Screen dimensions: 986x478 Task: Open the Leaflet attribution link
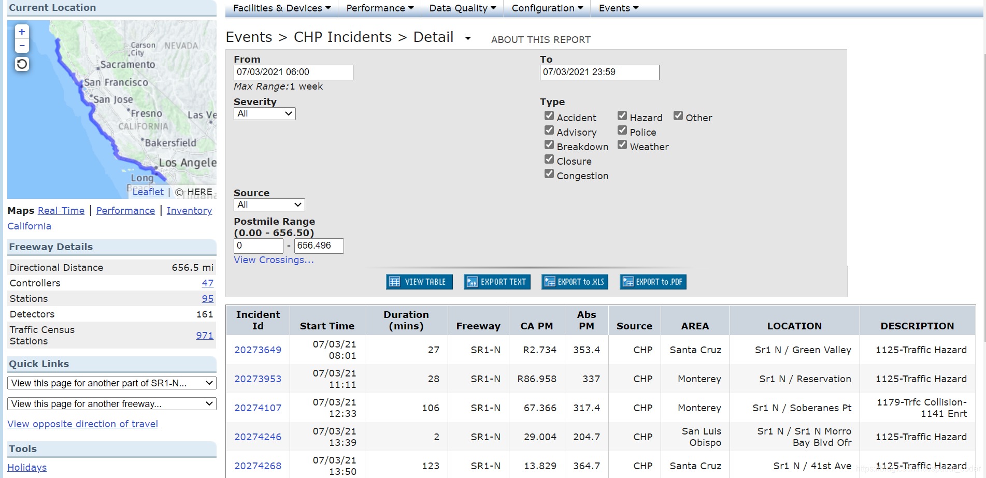tap(148, 192)
